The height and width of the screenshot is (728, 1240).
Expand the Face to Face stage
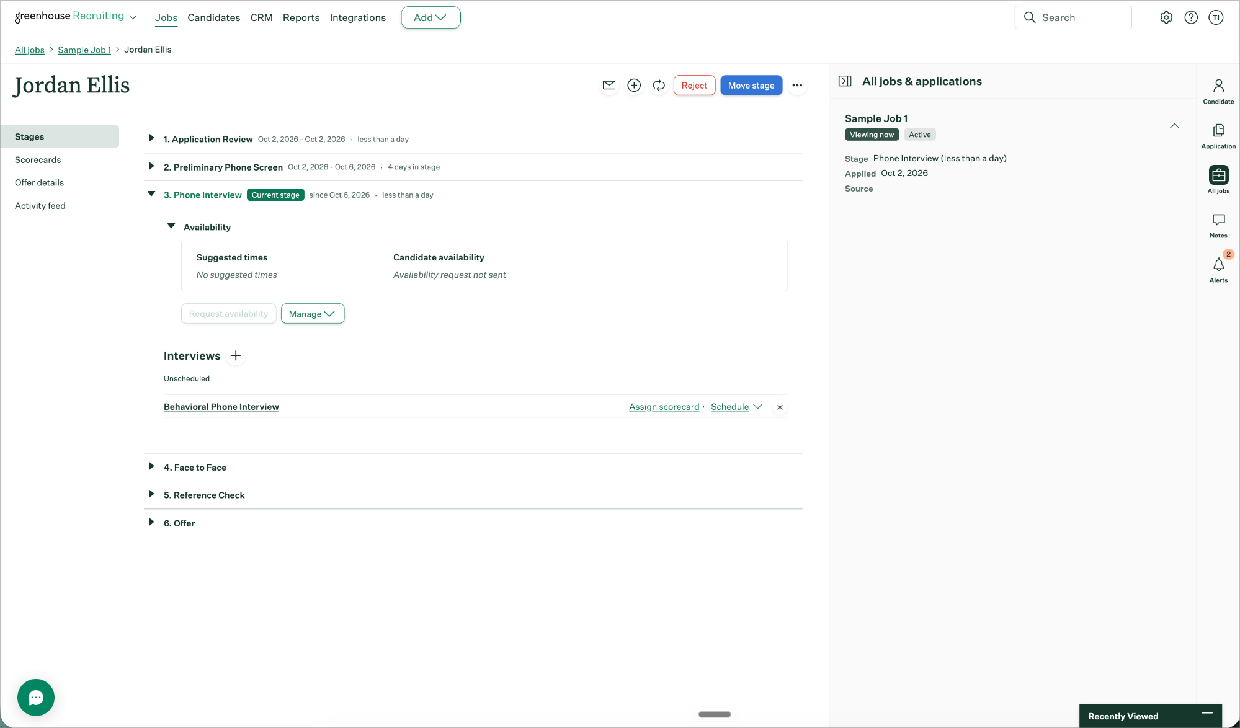click(x=151, y=466)
